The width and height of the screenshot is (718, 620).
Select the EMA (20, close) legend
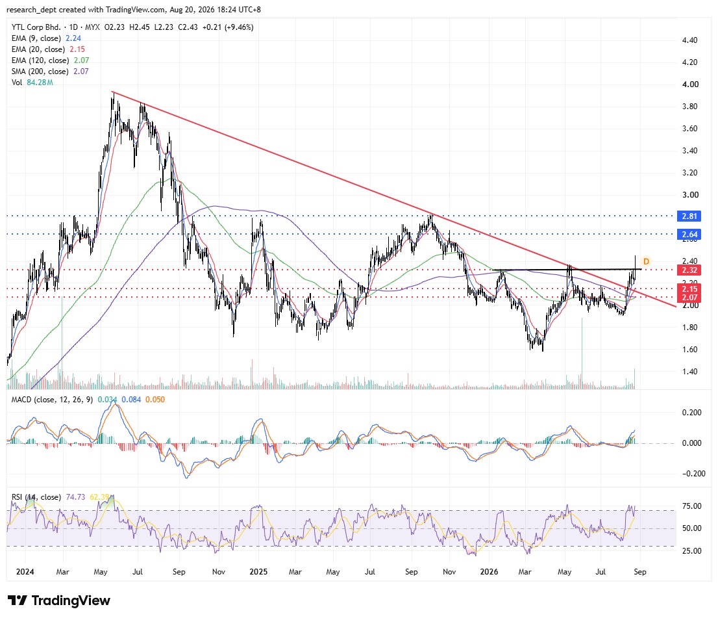[48, 49]
